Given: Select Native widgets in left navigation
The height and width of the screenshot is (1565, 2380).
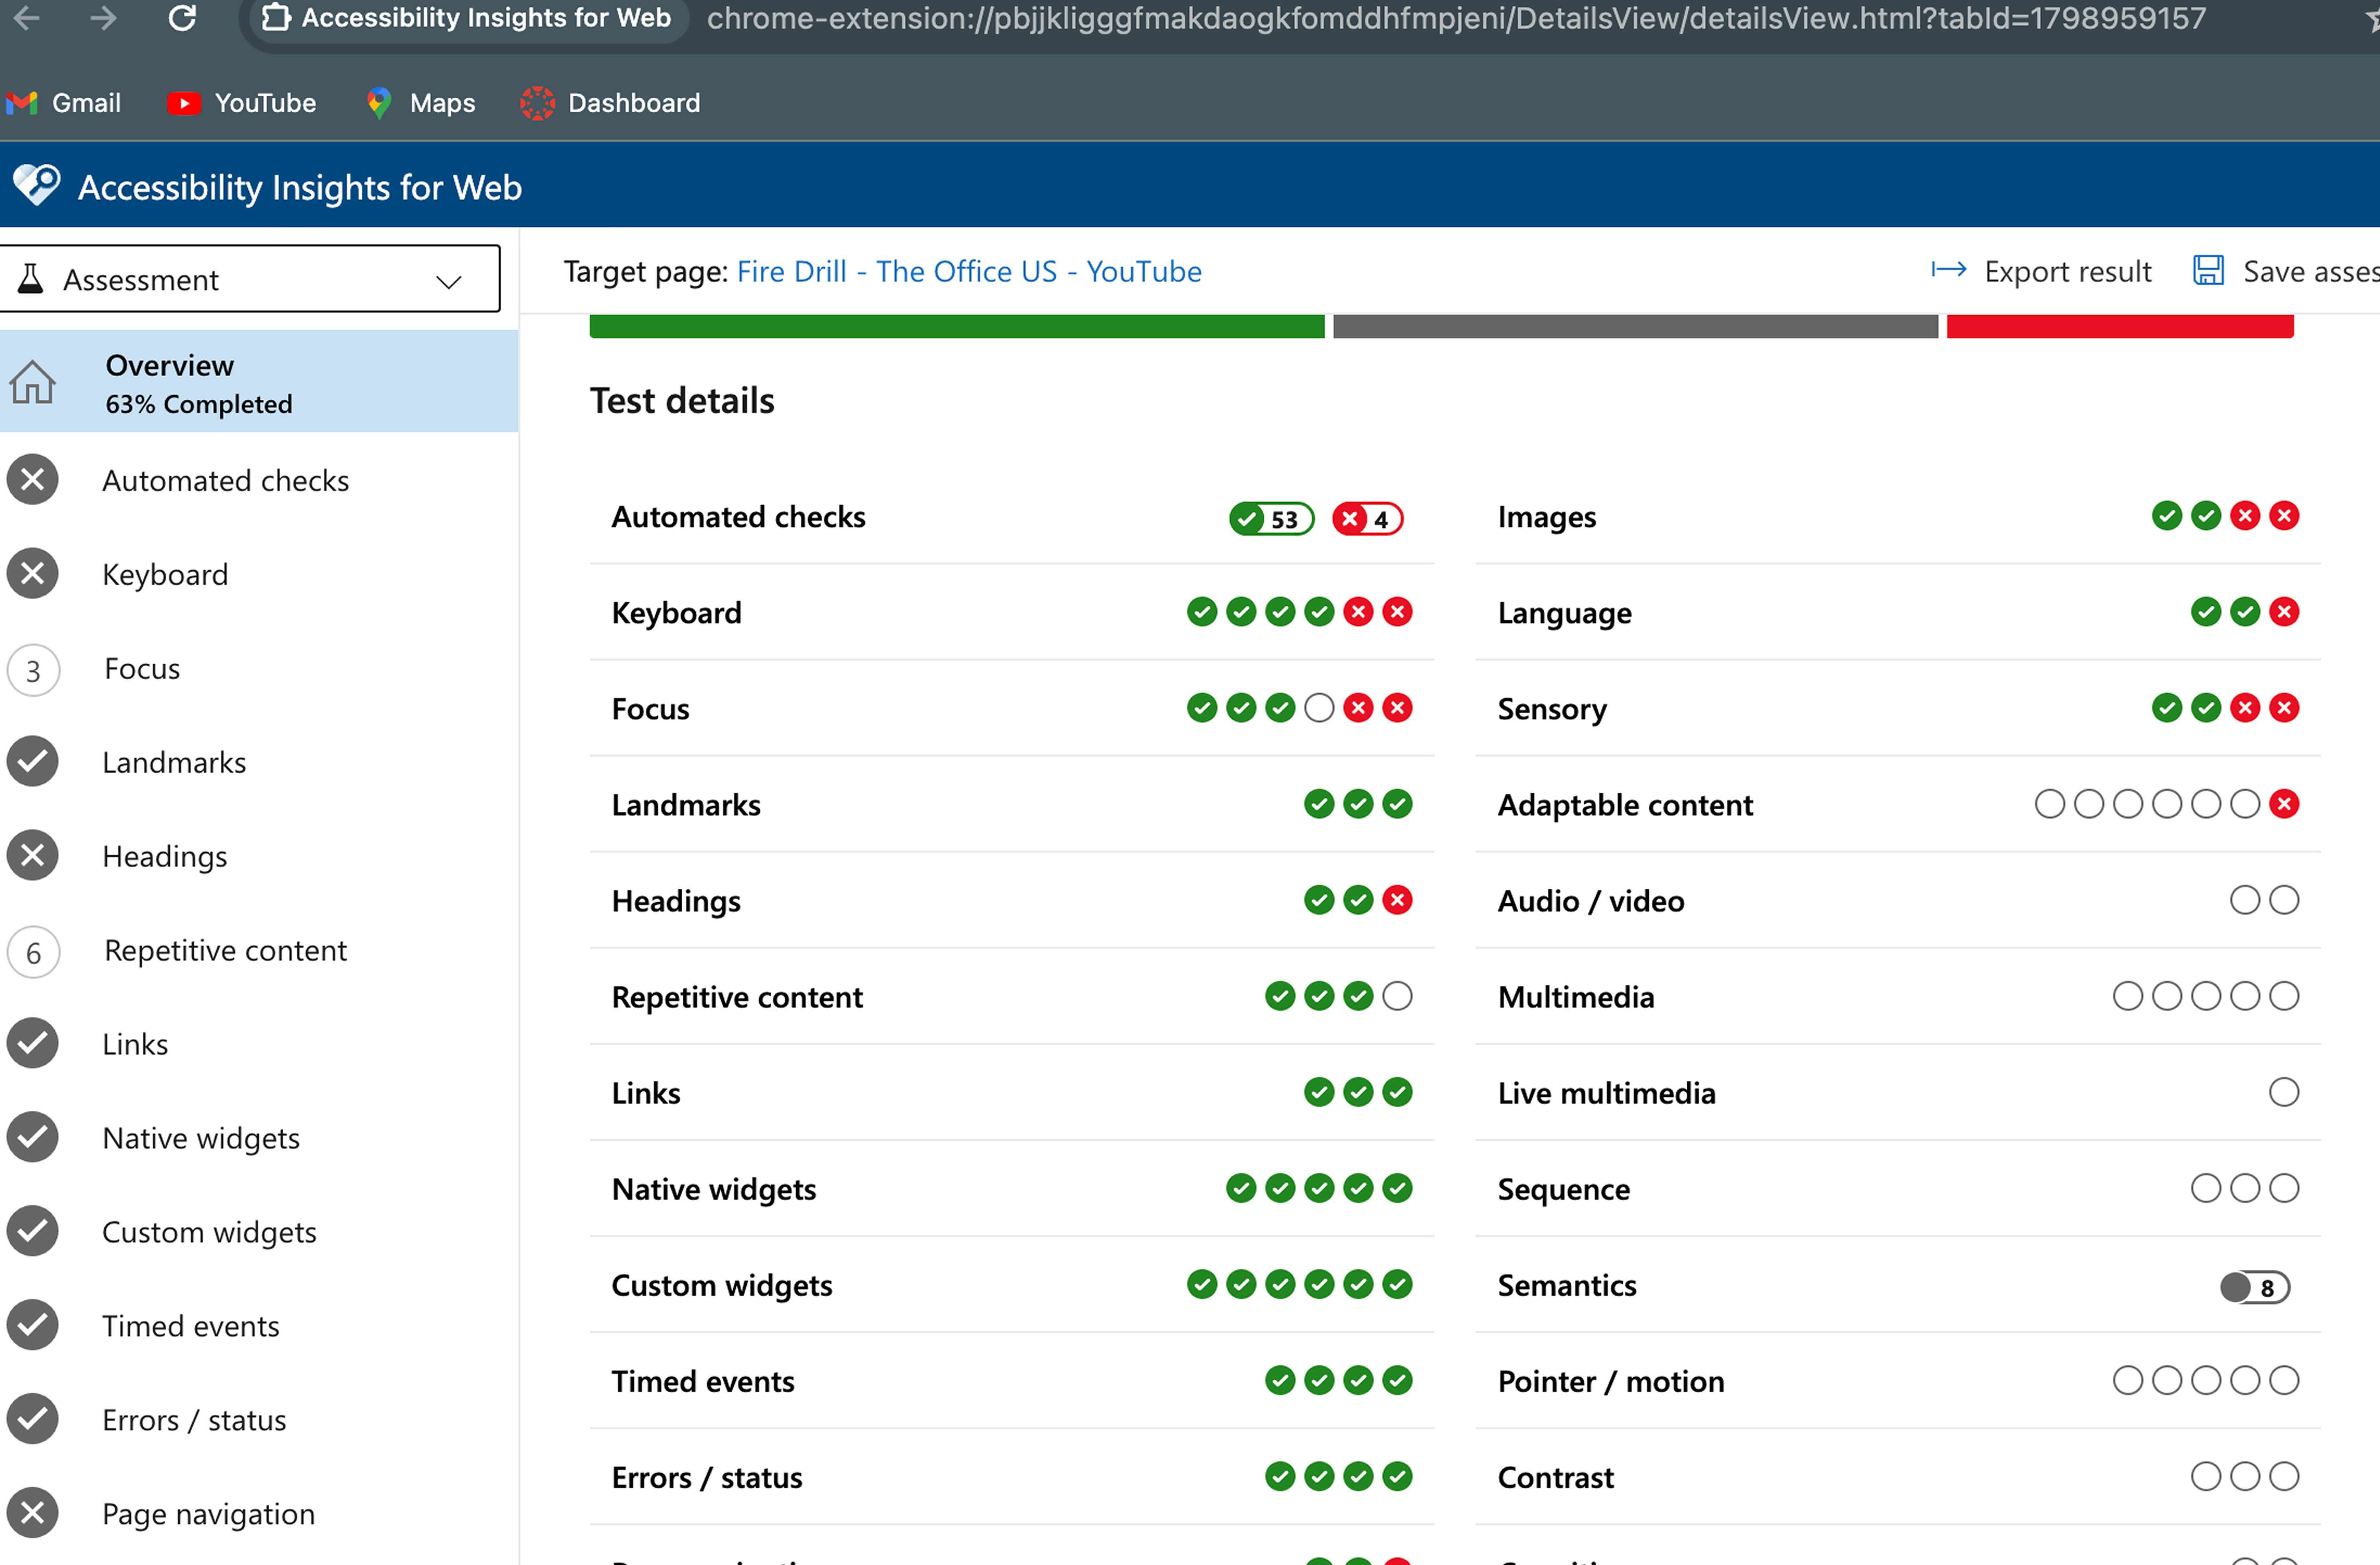Looking at the screenshot, I should point(201,1138).
